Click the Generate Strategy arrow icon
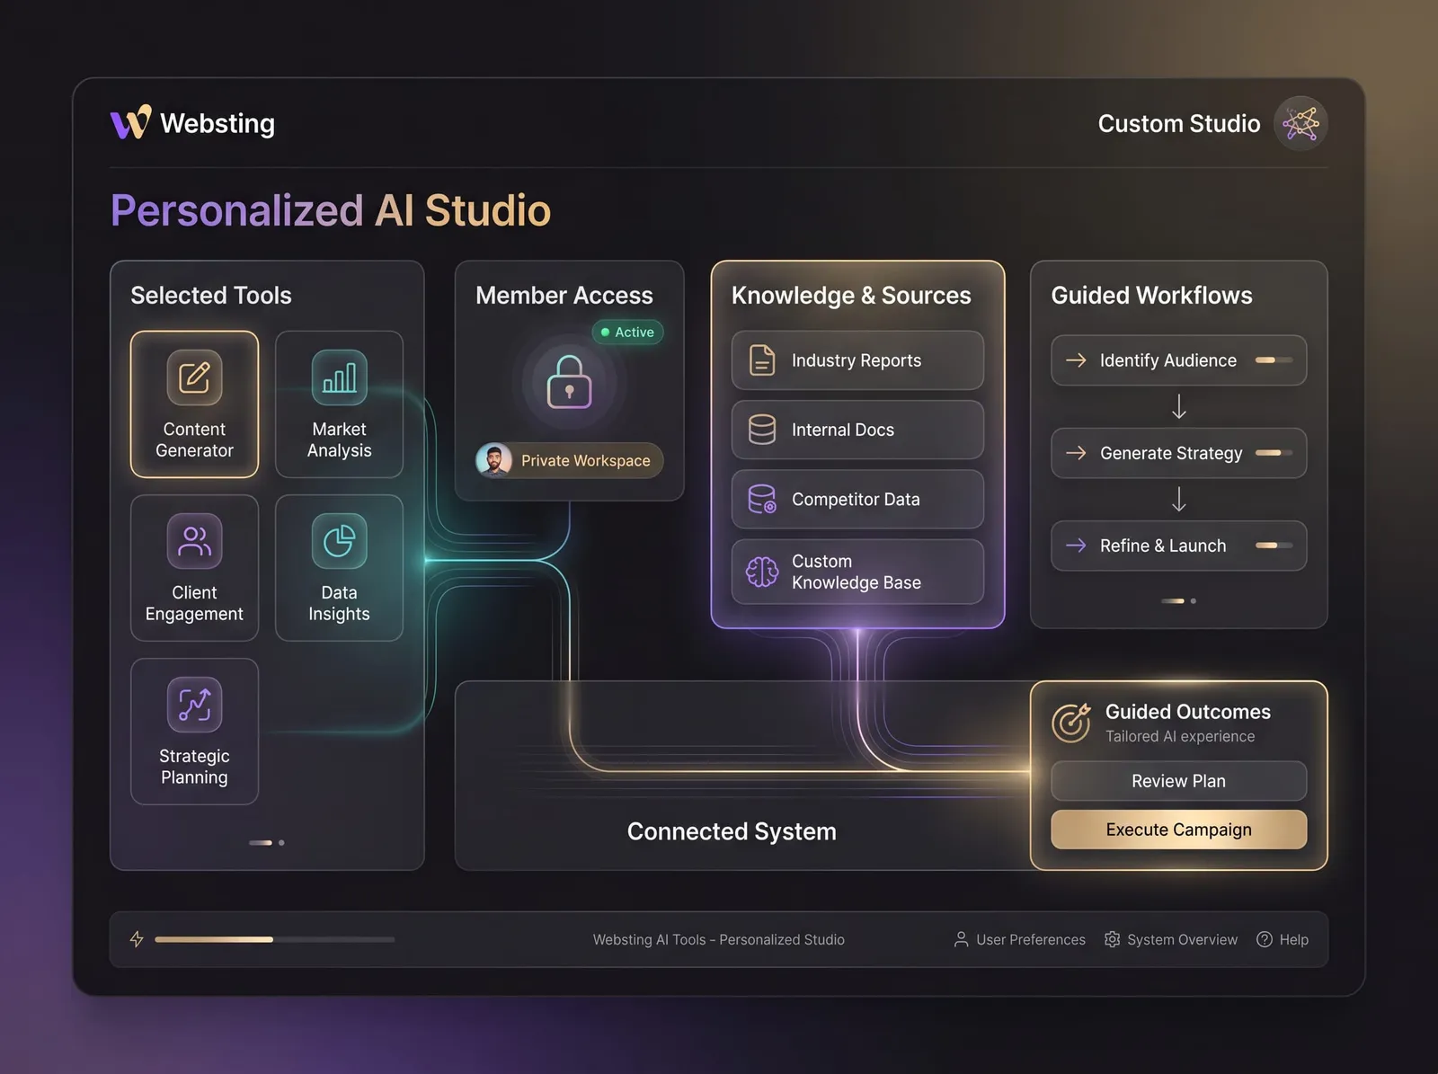The height and width of the screenshot is (1074, 1438). pyautogui.click(x=1076, y=453)
